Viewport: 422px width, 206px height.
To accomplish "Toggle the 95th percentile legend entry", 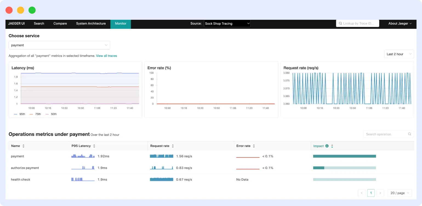I will click(x=19, y=114).
